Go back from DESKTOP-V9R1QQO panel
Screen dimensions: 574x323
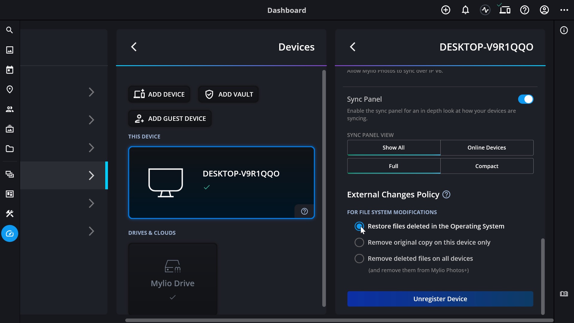(x=353, y=47)
